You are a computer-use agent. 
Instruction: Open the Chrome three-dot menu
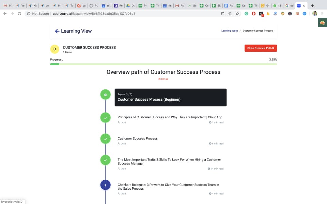pyautogui.click(x=322, y=14)
